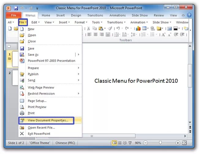Select New from File menu
This screenshot has height=154, width=199.
(50, 29)
